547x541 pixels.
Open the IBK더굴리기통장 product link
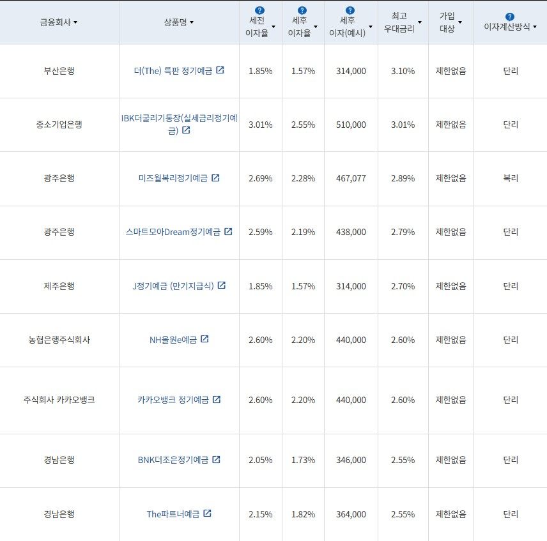179,119
